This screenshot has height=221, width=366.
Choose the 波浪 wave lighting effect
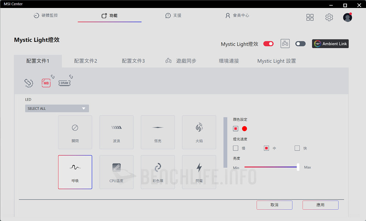116,132
